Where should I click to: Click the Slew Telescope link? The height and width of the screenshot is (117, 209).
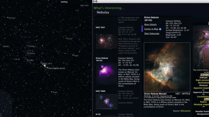[x=152, y=33]
